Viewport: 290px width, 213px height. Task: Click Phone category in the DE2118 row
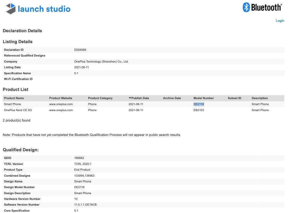click(x=92, y=104)
